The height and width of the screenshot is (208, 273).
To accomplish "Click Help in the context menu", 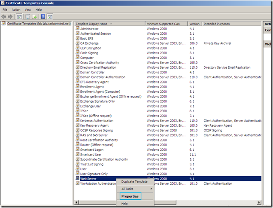I will coord(124,203).
